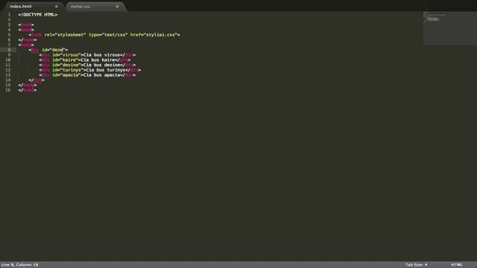This screenshot has height=268, width=477.
Task: Click the id="turinys" attribute
Action: coord(68,70)
